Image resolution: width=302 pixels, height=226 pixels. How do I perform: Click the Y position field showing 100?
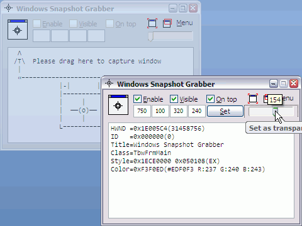point(160,111)
